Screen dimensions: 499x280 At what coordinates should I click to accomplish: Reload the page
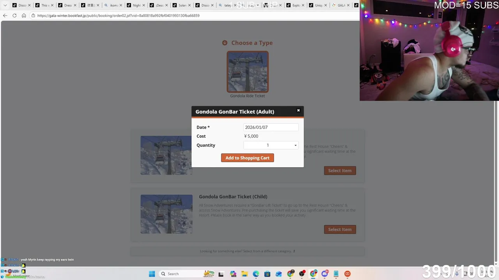pyautogui.click(x=14, y=16)
